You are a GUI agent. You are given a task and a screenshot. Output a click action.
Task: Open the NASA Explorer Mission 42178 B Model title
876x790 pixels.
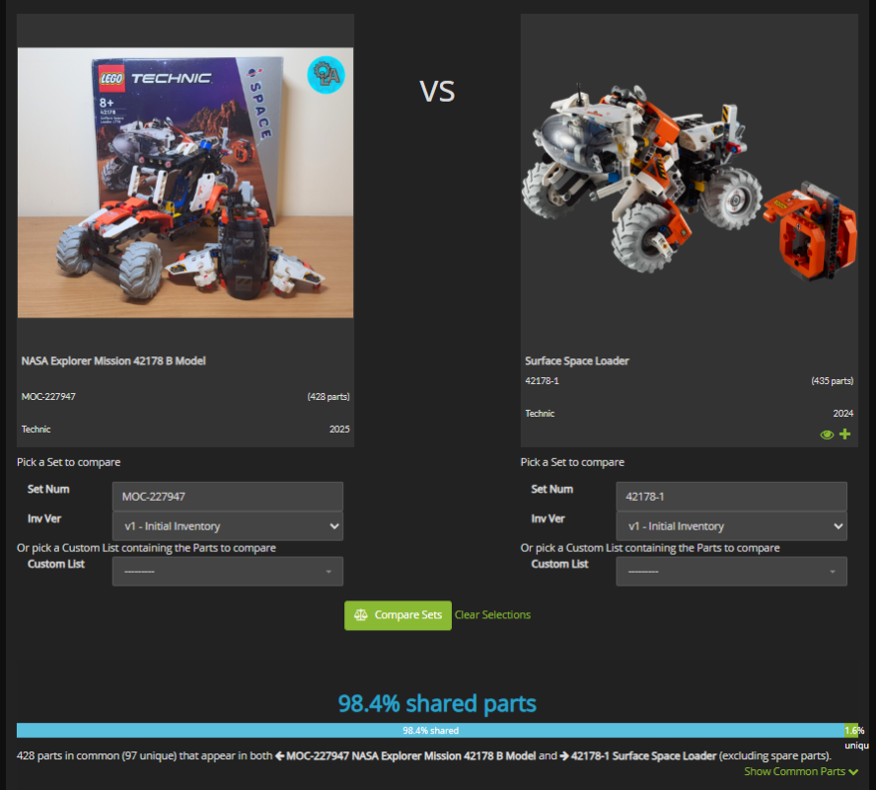pos(113,361)
